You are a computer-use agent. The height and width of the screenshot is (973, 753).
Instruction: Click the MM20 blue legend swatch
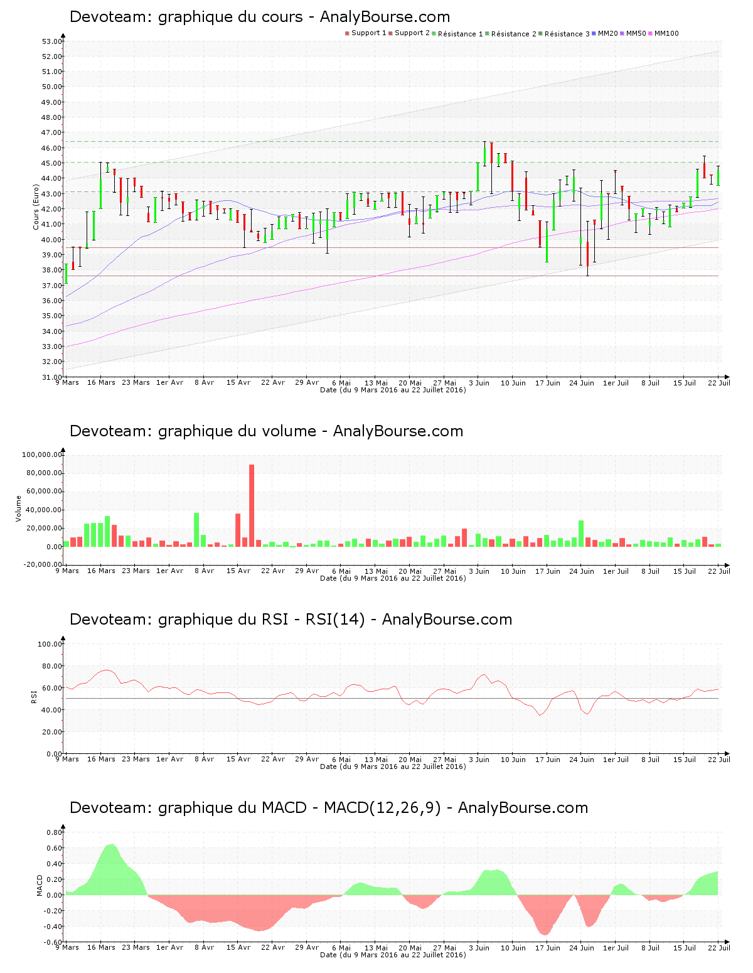point(594,33)
